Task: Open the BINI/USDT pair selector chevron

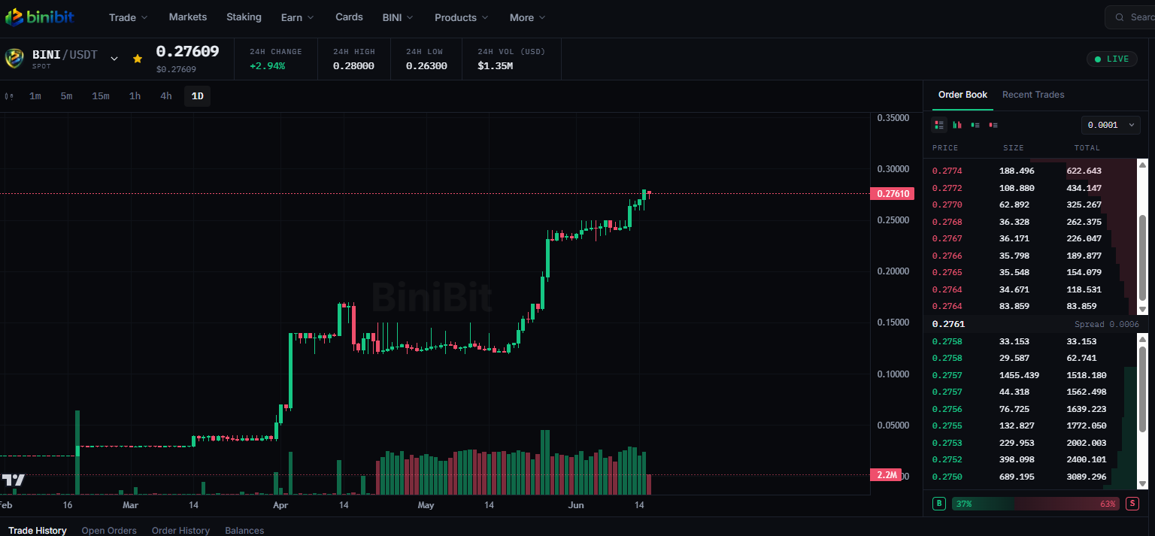Action: point(114,58)
